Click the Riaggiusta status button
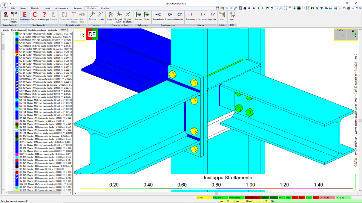Screen dimensions: 362x203 tap(220, 197)
